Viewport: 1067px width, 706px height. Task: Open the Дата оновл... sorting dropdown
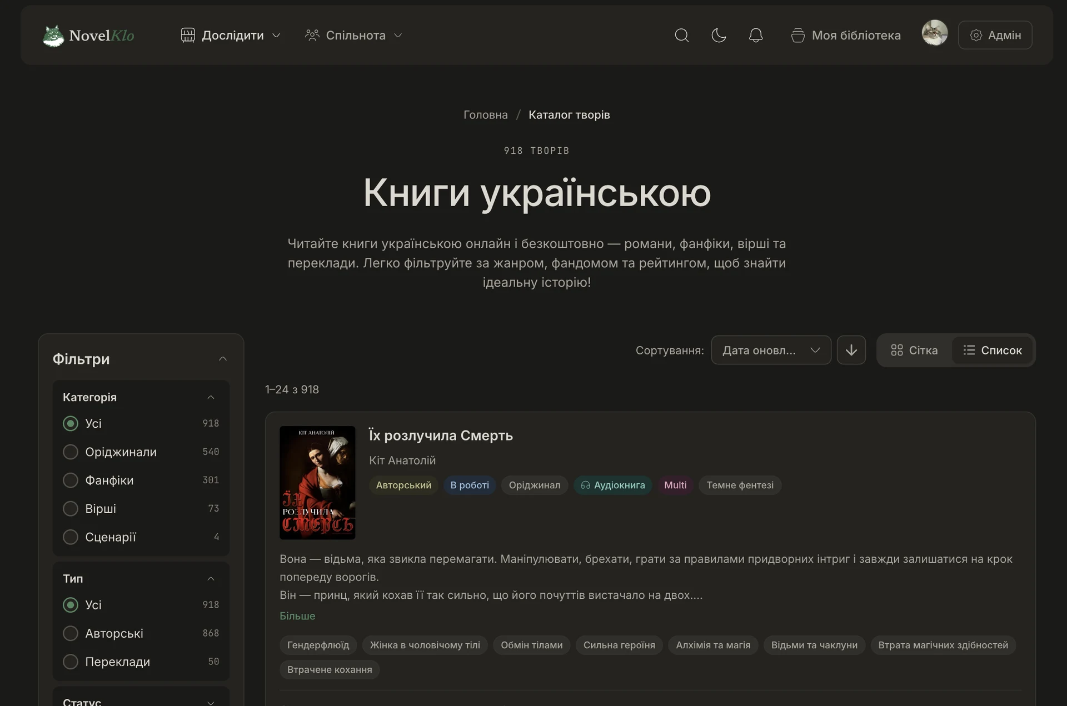[x=771, y=350]
